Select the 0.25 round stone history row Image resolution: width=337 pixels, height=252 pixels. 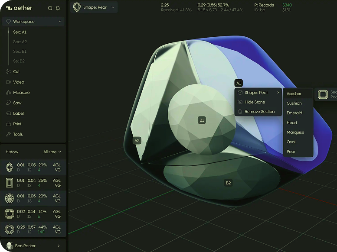tap(33, 229)
